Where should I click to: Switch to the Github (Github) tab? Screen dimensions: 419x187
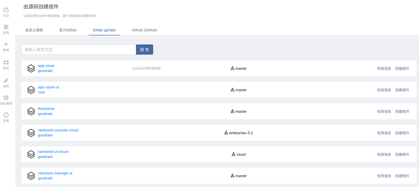tap(144, 30)
